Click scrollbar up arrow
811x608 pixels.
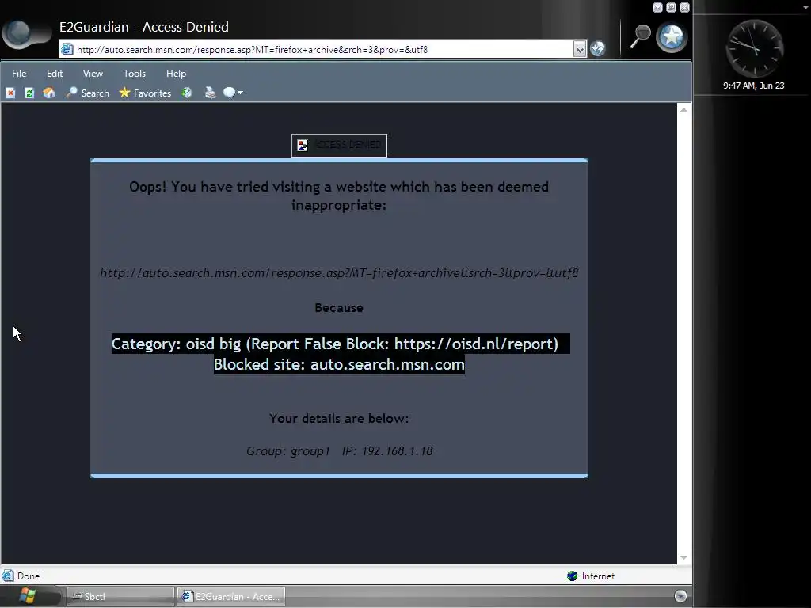click(x=683, y=109)
